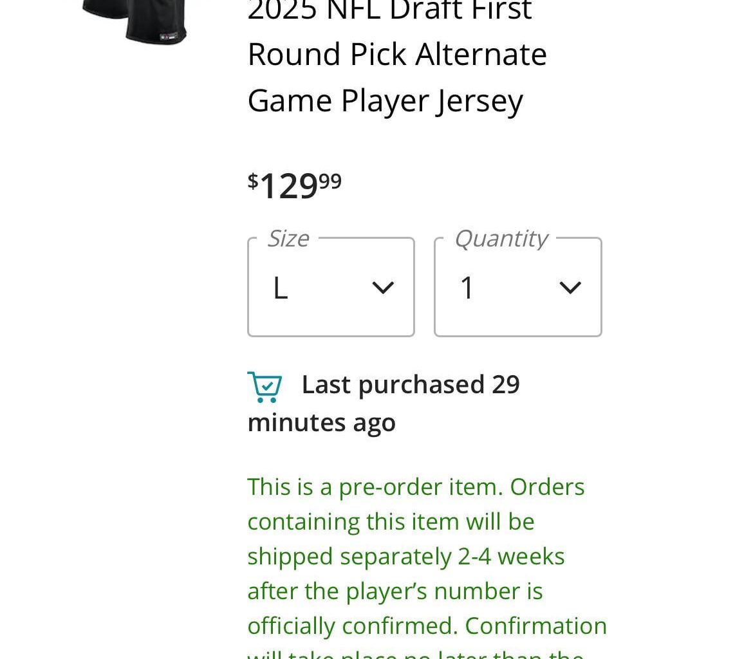
Task: Click the Quantity dropdown chevron arrow
Action: coord(570,288)
